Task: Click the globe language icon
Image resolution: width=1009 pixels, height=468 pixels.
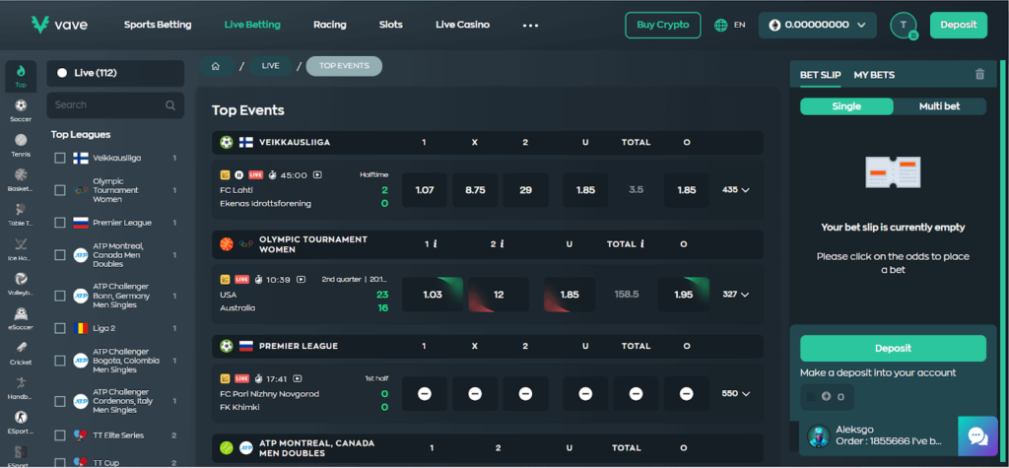Action: coord(720,25)
